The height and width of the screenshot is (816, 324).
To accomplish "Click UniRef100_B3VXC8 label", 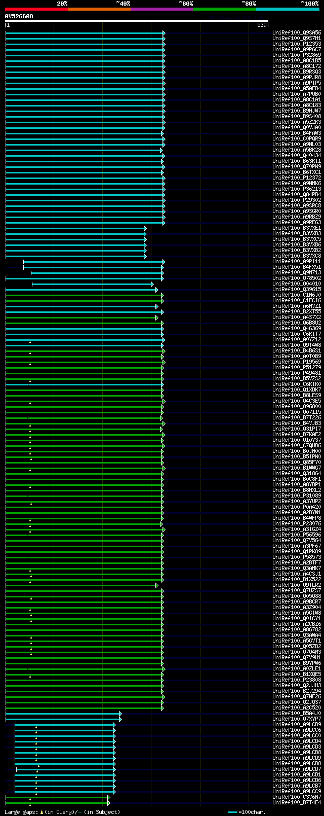I will [x=297, y=256].
